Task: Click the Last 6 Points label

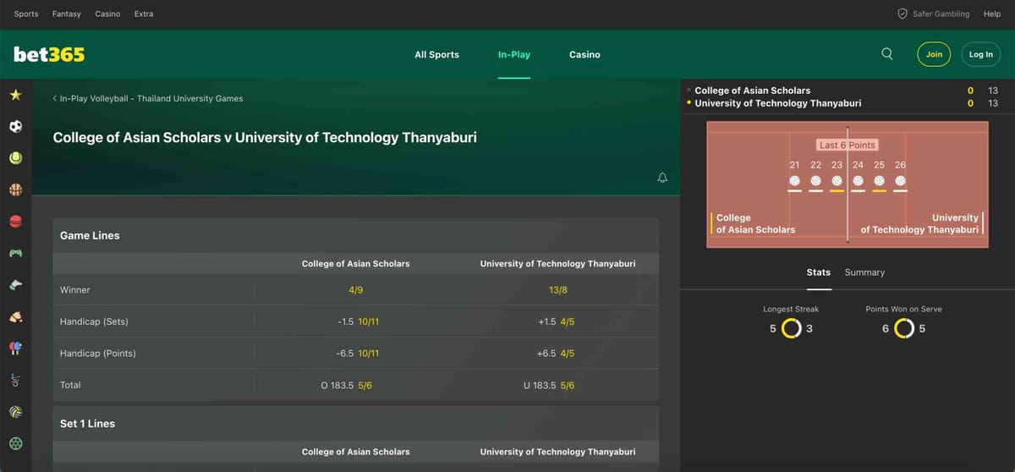Action: [848, 145]
